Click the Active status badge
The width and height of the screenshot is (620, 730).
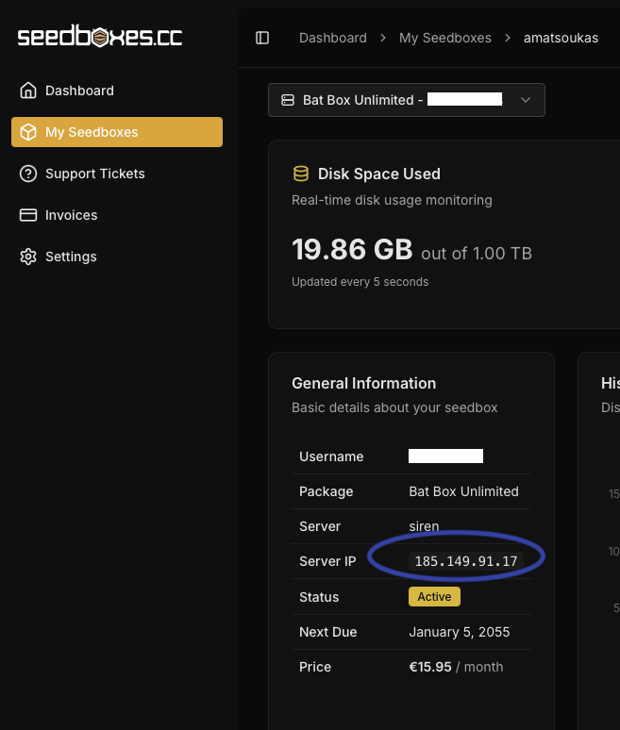click(x=434, y=597)
